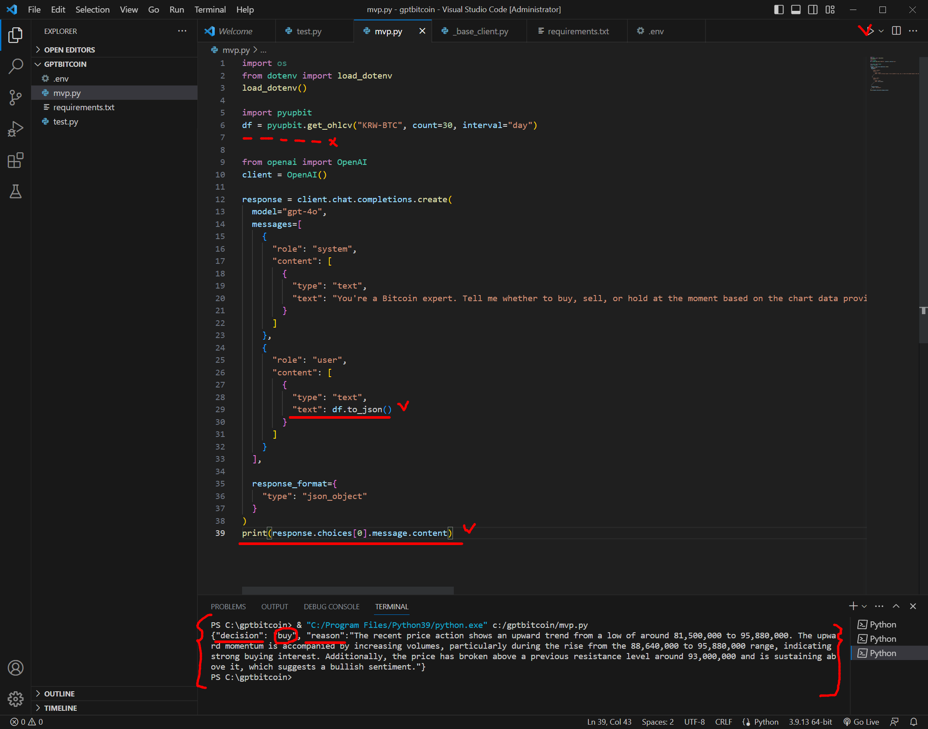Open the Run and Debug view

16,129
